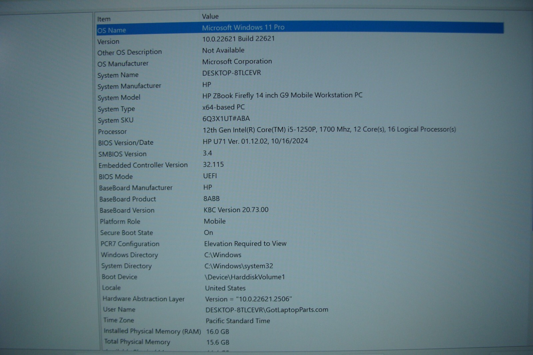Click the Not Available value
Screen dimensions: 533x355
pyautogui.click(x=223, y=50)
